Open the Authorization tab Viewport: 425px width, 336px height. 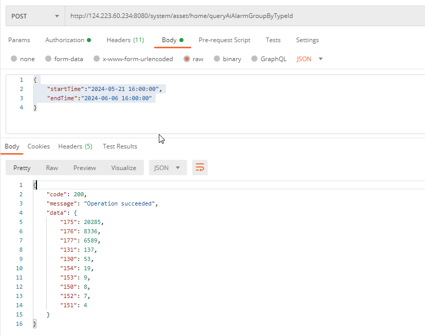point(68,40)
